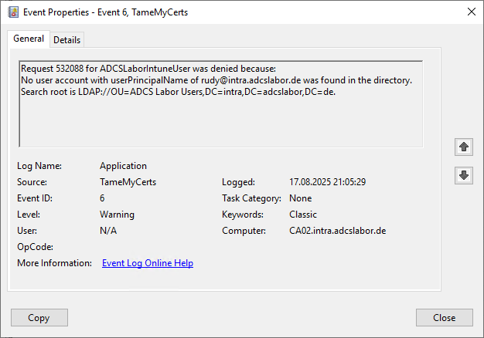
Task: Open the Event Log Online Help link
Action: coord(148,263)
